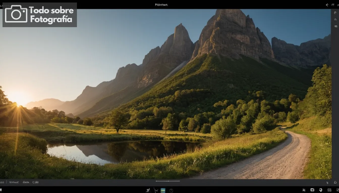Click the round white icon in the system tray
Screen dimensions: 339x193
[x=321, y=190]
